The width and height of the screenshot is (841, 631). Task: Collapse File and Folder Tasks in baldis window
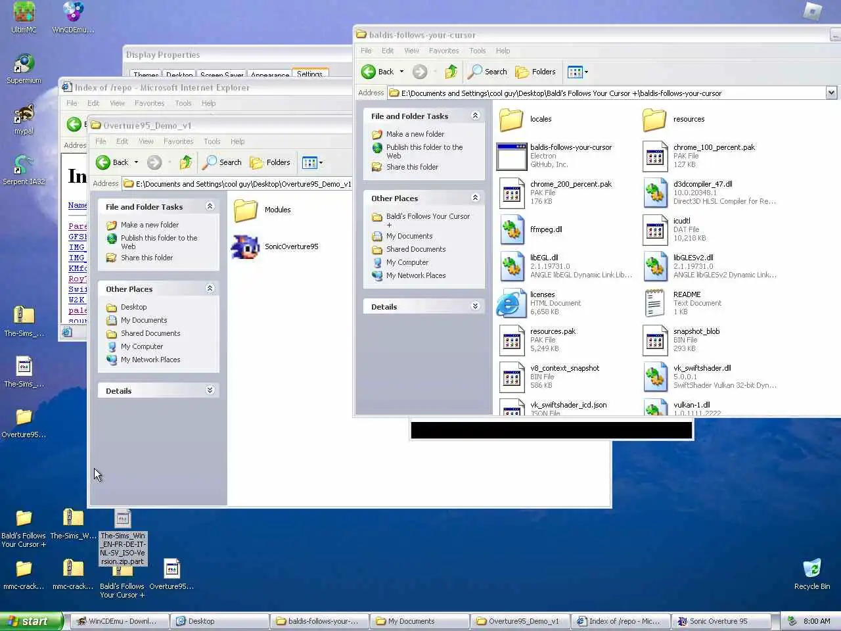tap(475, 116)
